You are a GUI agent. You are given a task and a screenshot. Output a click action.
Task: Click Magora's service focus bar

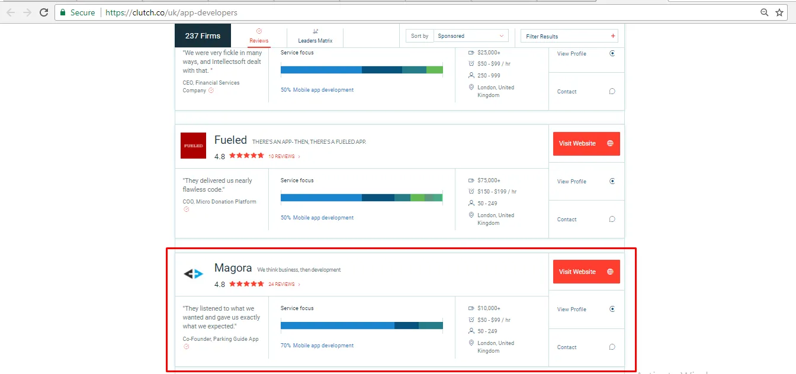tap(361, 325)
